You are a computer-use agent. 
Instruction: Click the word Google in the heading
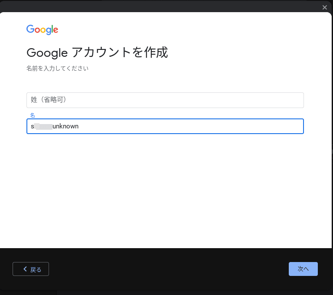point(47,53)
